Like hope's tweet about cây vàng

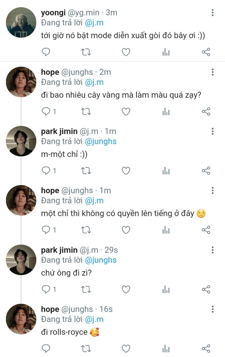click(x=126, y=111)
